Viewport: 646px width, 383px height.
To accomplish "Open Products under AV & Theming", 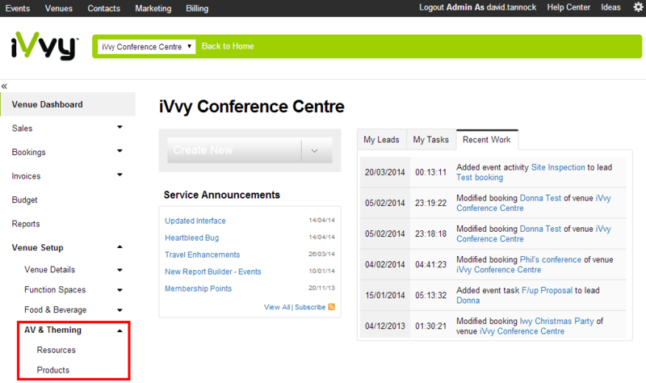I will [x=53, y=370].
